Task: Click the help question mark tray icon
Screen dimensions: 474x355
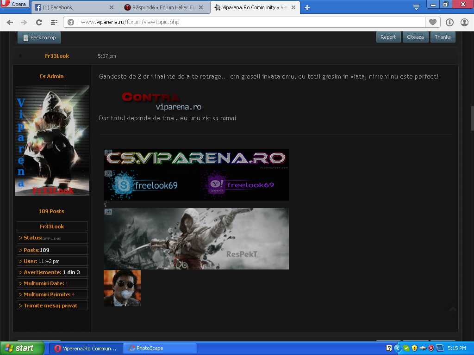Action: tap(389, 348)
